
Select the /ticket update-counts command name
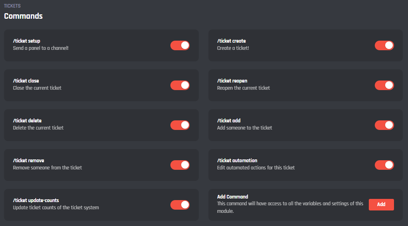click(36, 200)
